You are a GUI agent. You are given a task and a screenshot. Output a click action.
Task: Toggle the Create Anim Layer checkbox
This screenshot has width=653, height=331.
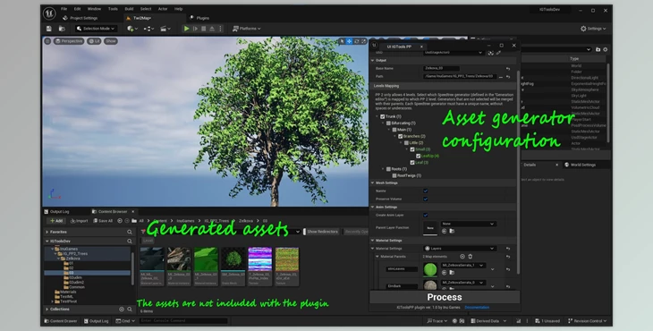click(426, 216)
